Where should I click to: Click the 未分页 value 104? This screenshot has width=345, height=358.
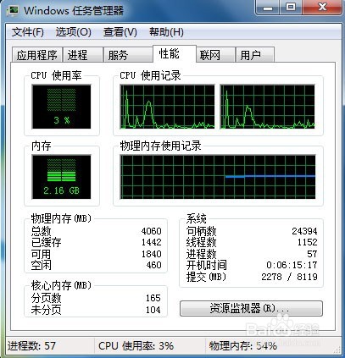pos(153,310)
